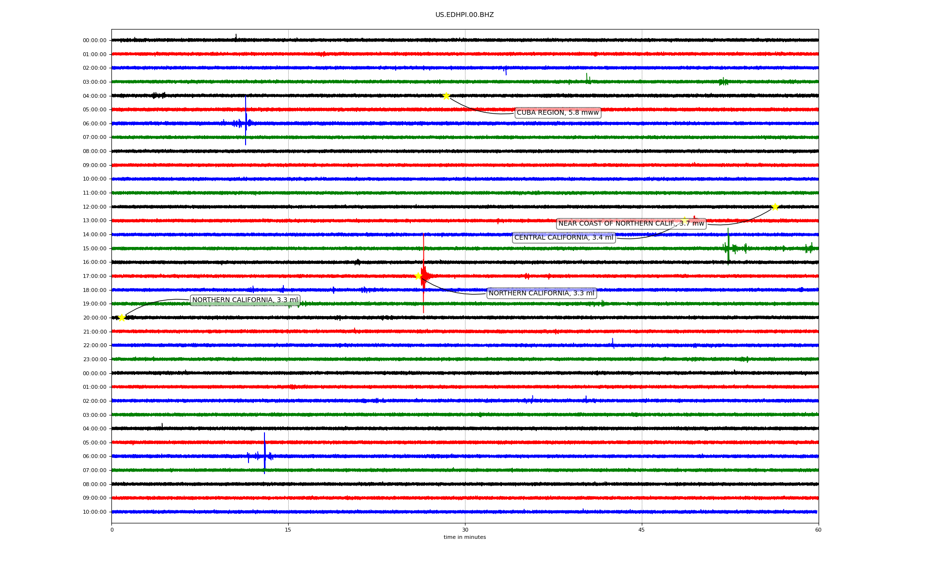Select the CUBA REGION, 5.8 mww label
Image resolution: width=930 pixels, height=581 pixels.
click(x=558, y=113)
